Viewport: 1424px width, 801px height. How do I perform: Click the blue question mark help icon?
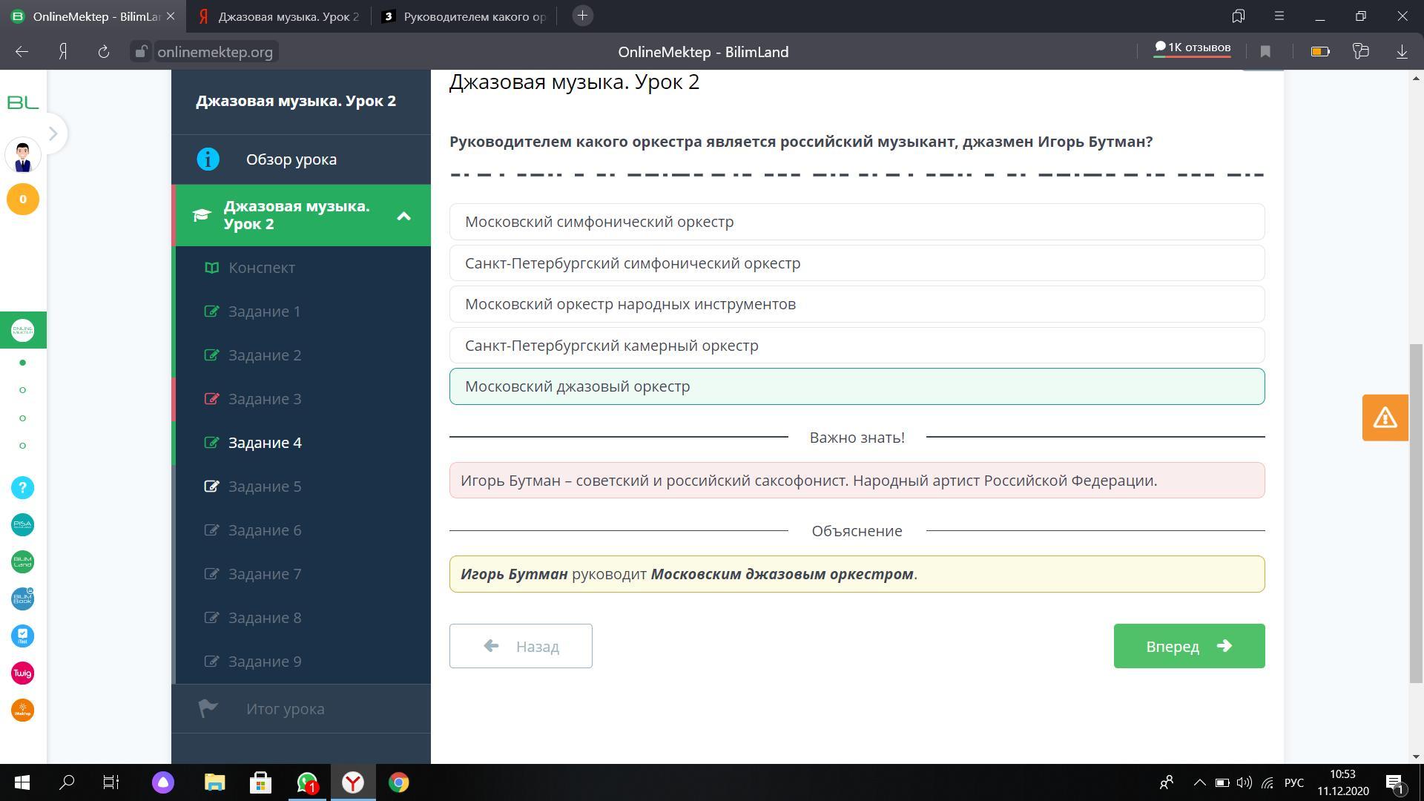coord(22,488)
